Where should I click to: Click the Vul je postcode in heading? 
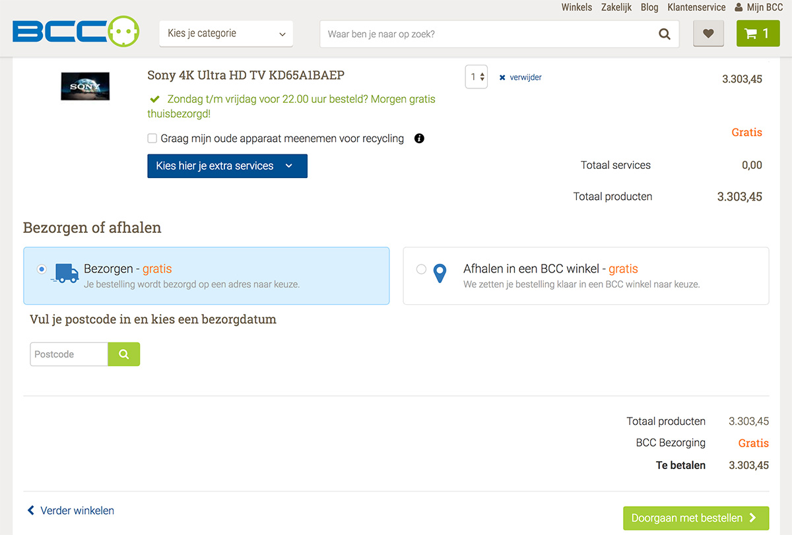(x=153, y=320)
